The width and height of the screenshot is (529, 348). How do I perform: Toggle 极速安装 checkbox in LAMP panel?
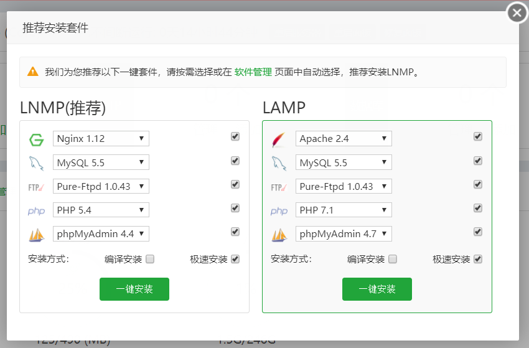click(x=478, y=259)
